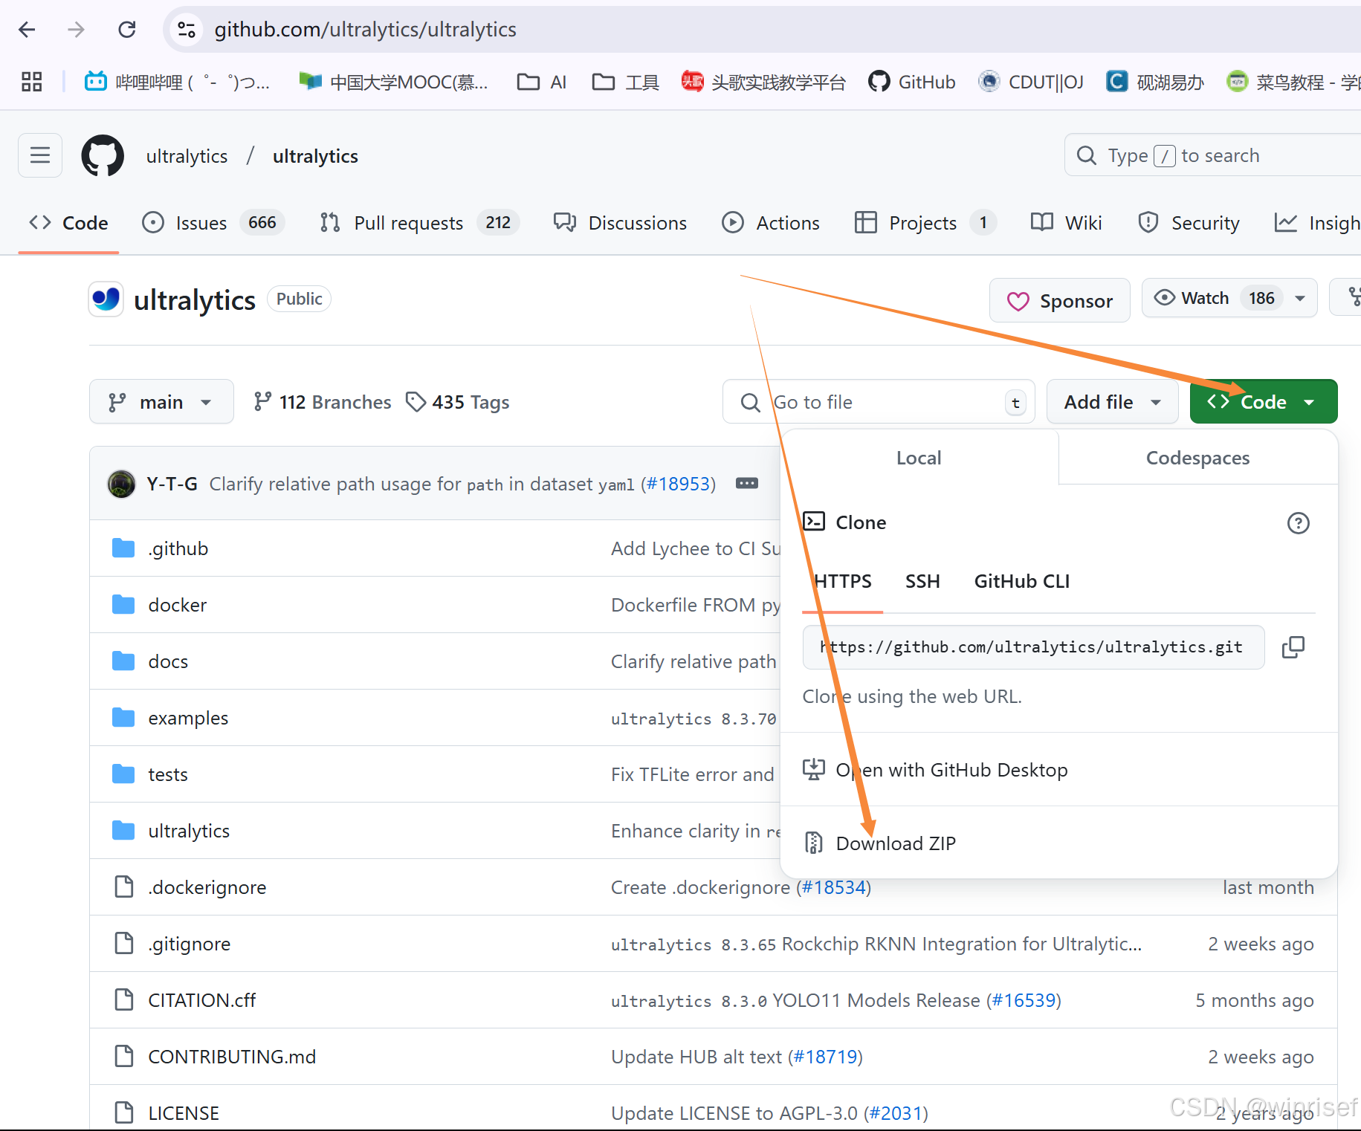
Task: Open the LICENSE file
Action: click(x=184, y=1113)
